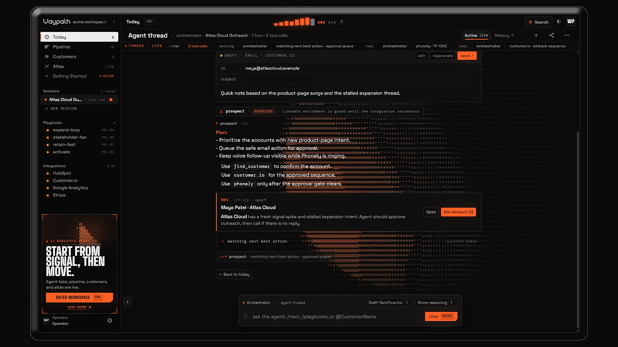Go back to today
This screenshot has width=618, height=347.
(234, 274)
